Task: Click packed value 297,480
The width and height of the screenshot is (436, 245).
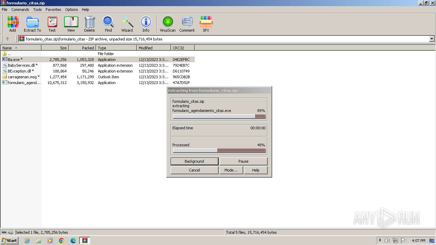Action: [x=87, y=65]
